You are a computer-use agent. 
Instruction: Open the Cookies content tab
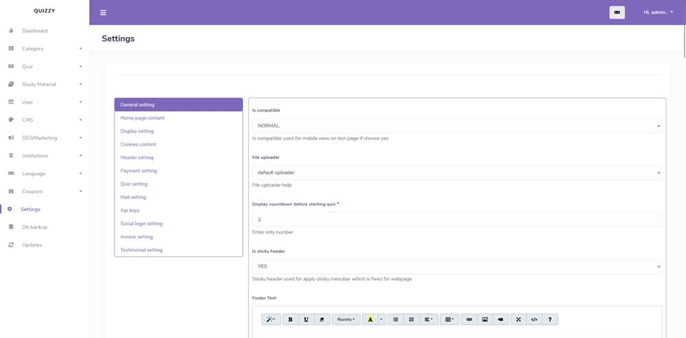[x=178, y=144]
